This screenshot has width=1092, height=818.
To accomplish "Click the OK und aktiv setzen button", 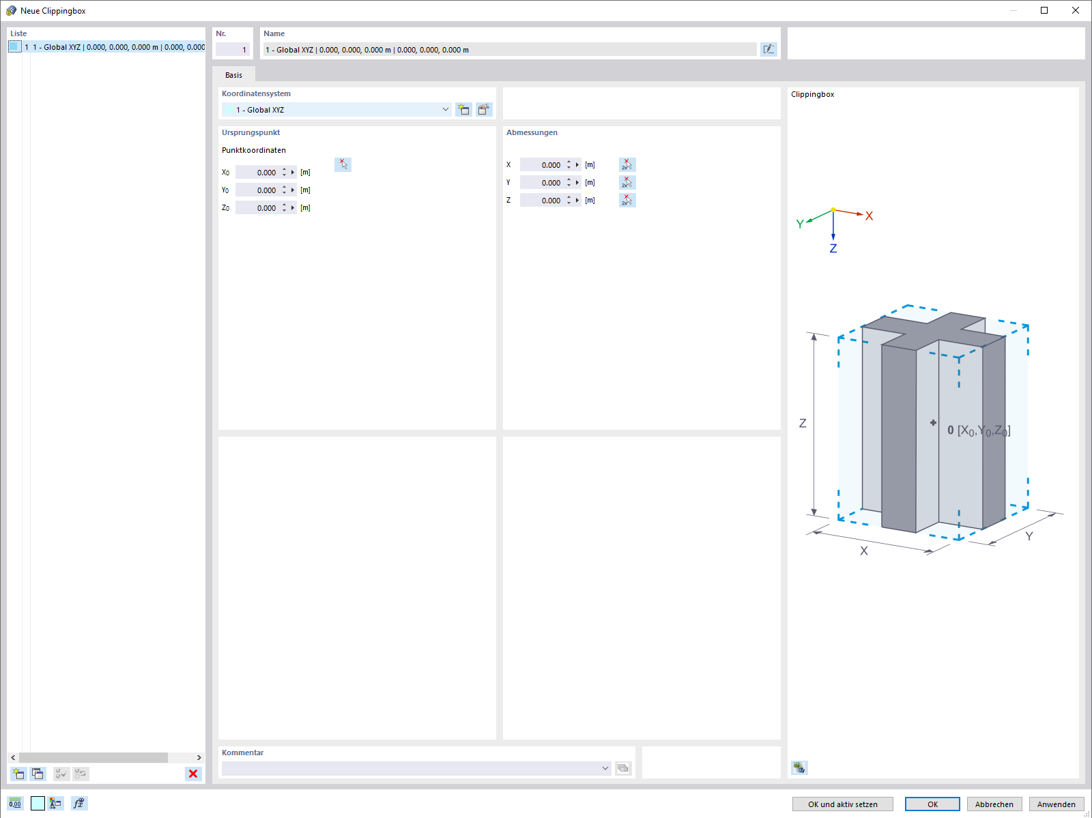I will point(843,804).
